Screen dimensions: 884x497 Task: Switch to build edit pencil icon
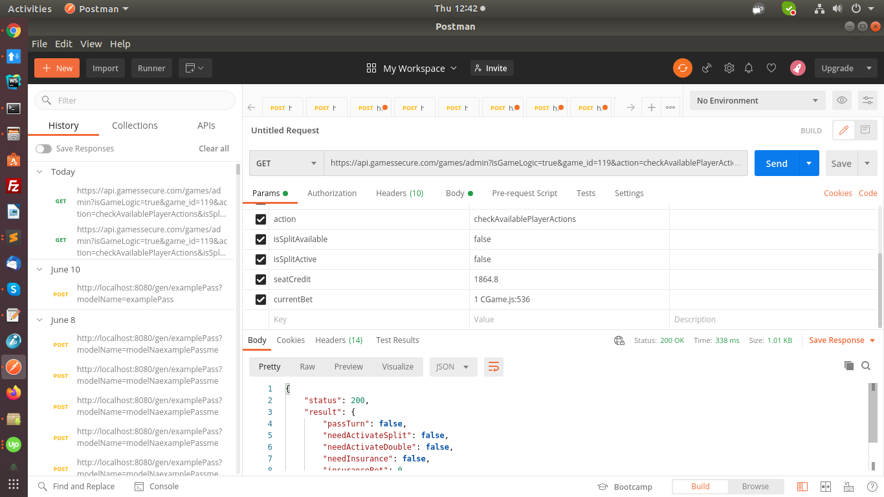click(843, 130)
